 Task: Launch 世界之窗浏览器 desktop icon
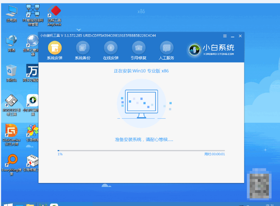[x=32, y=45]
